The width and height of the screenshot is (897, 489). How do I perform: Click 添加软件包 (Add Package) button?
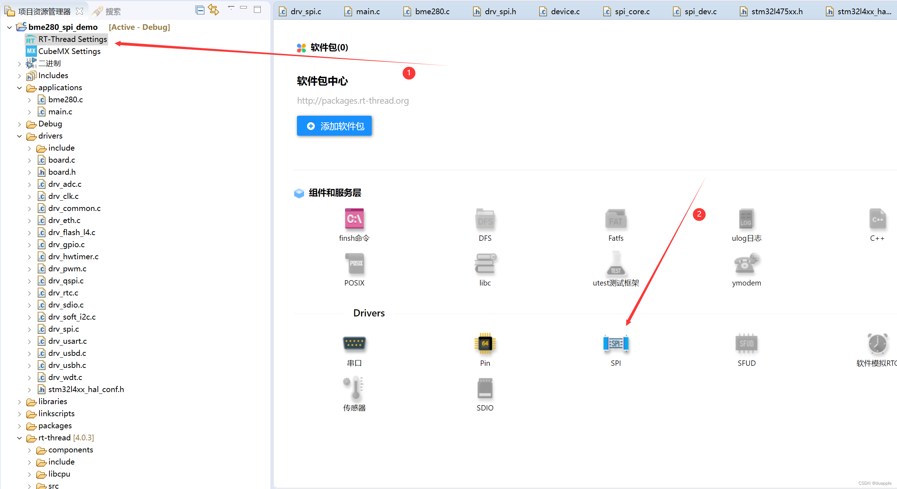click(x=335, y=126)
